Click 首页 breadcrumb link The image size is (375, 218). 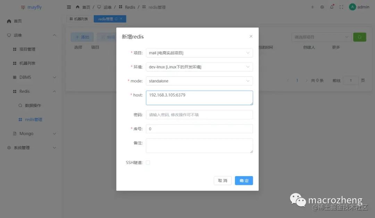pos(86,7)
